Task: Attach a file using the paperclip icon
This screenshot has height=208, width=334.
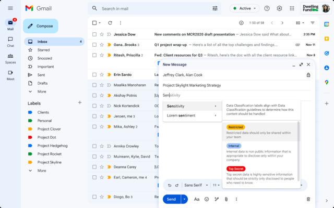Action: pyautogui.click(x=226, y=199)
